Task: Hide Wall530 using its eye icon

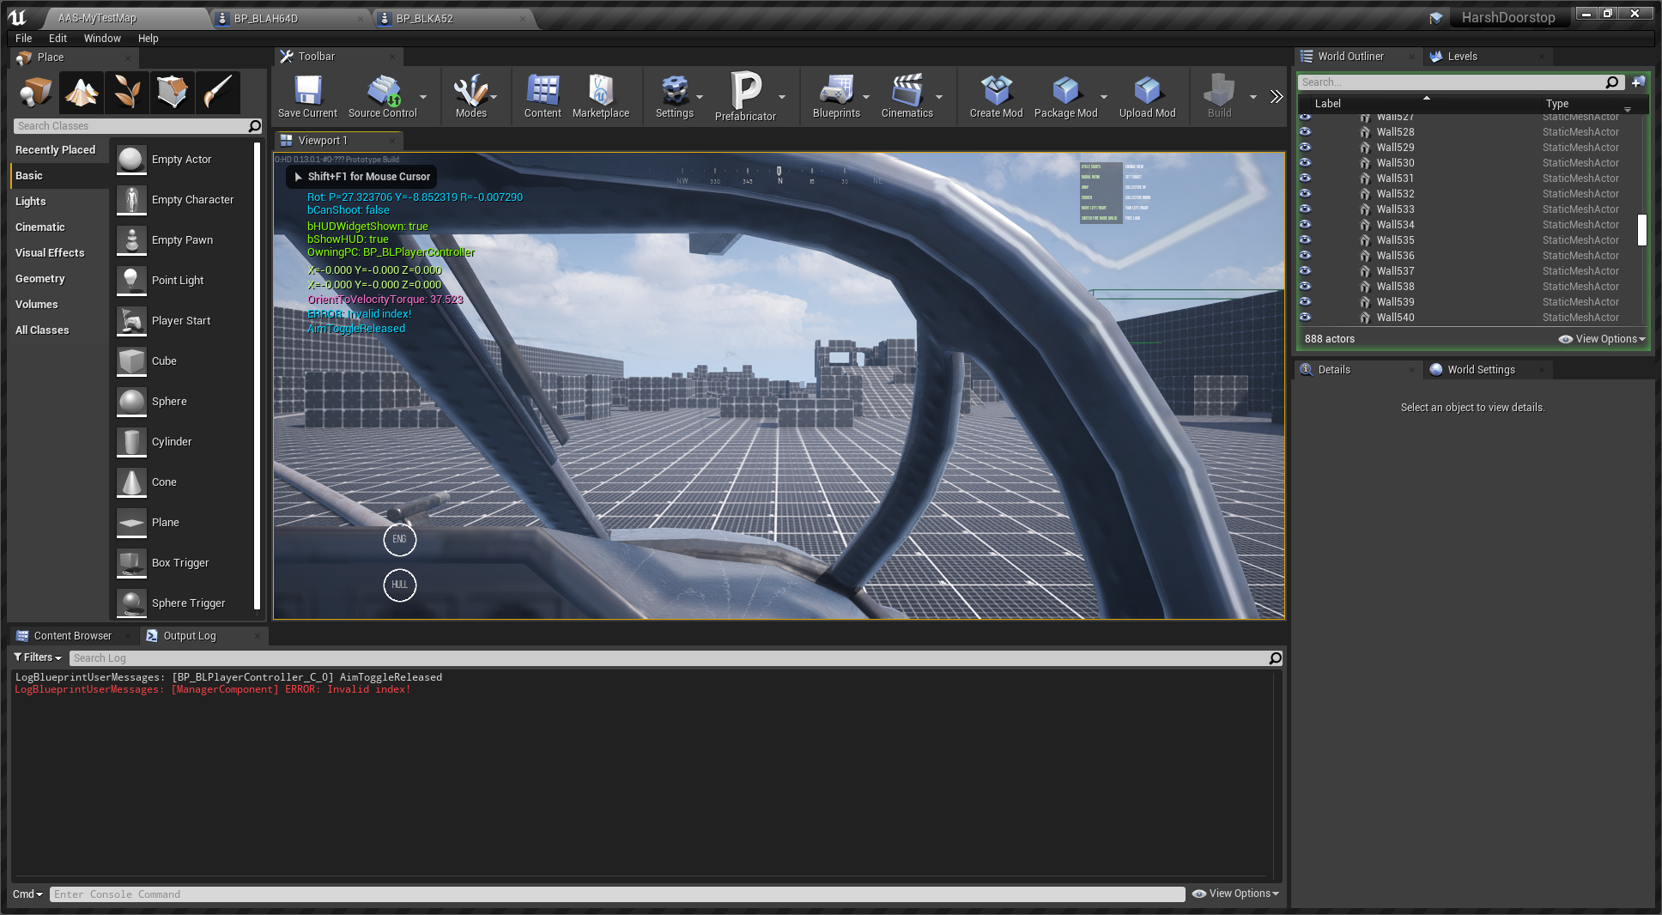Action: 1305,163
